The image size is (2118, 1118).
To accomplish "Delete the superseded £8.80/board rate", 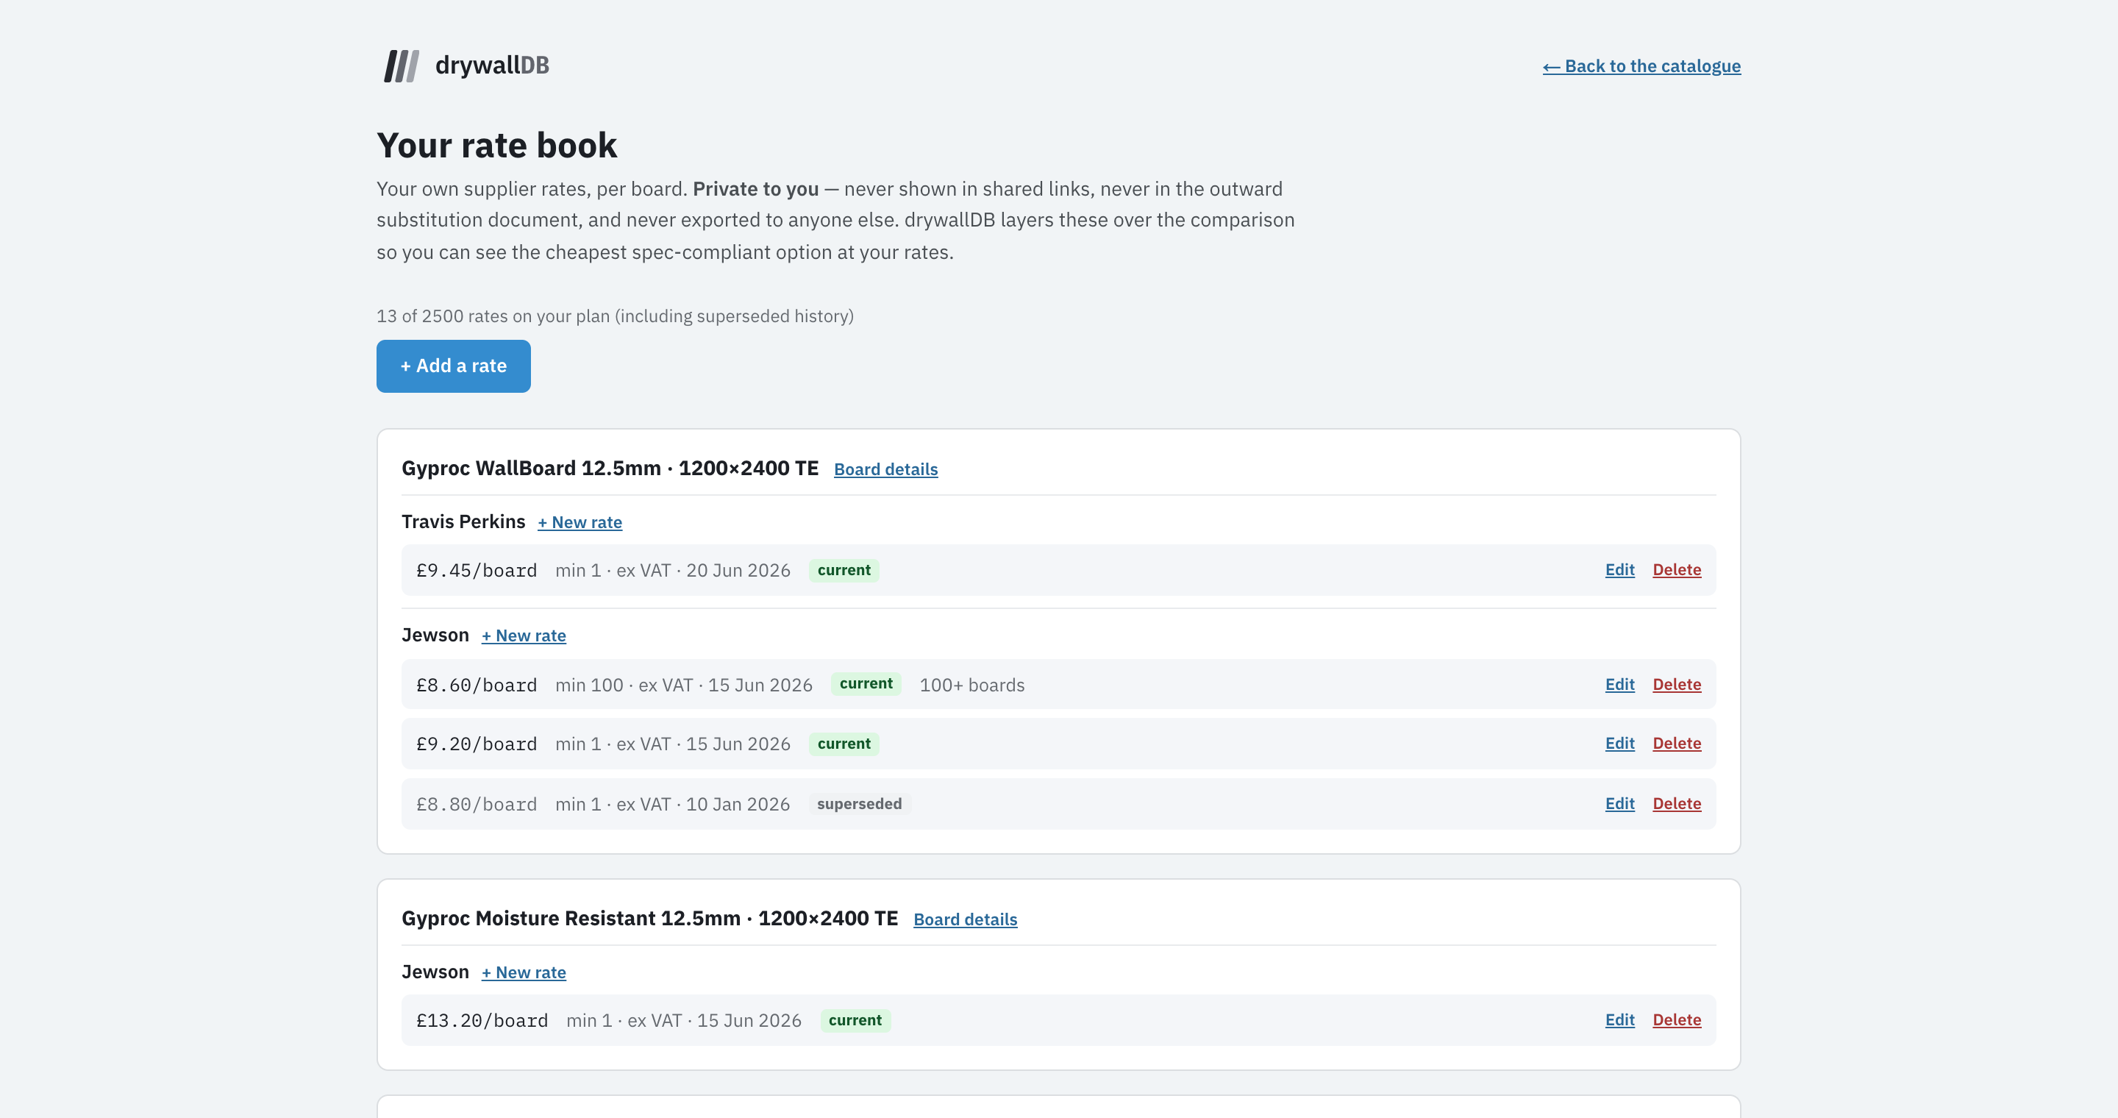I will [x=1677, y=803].
